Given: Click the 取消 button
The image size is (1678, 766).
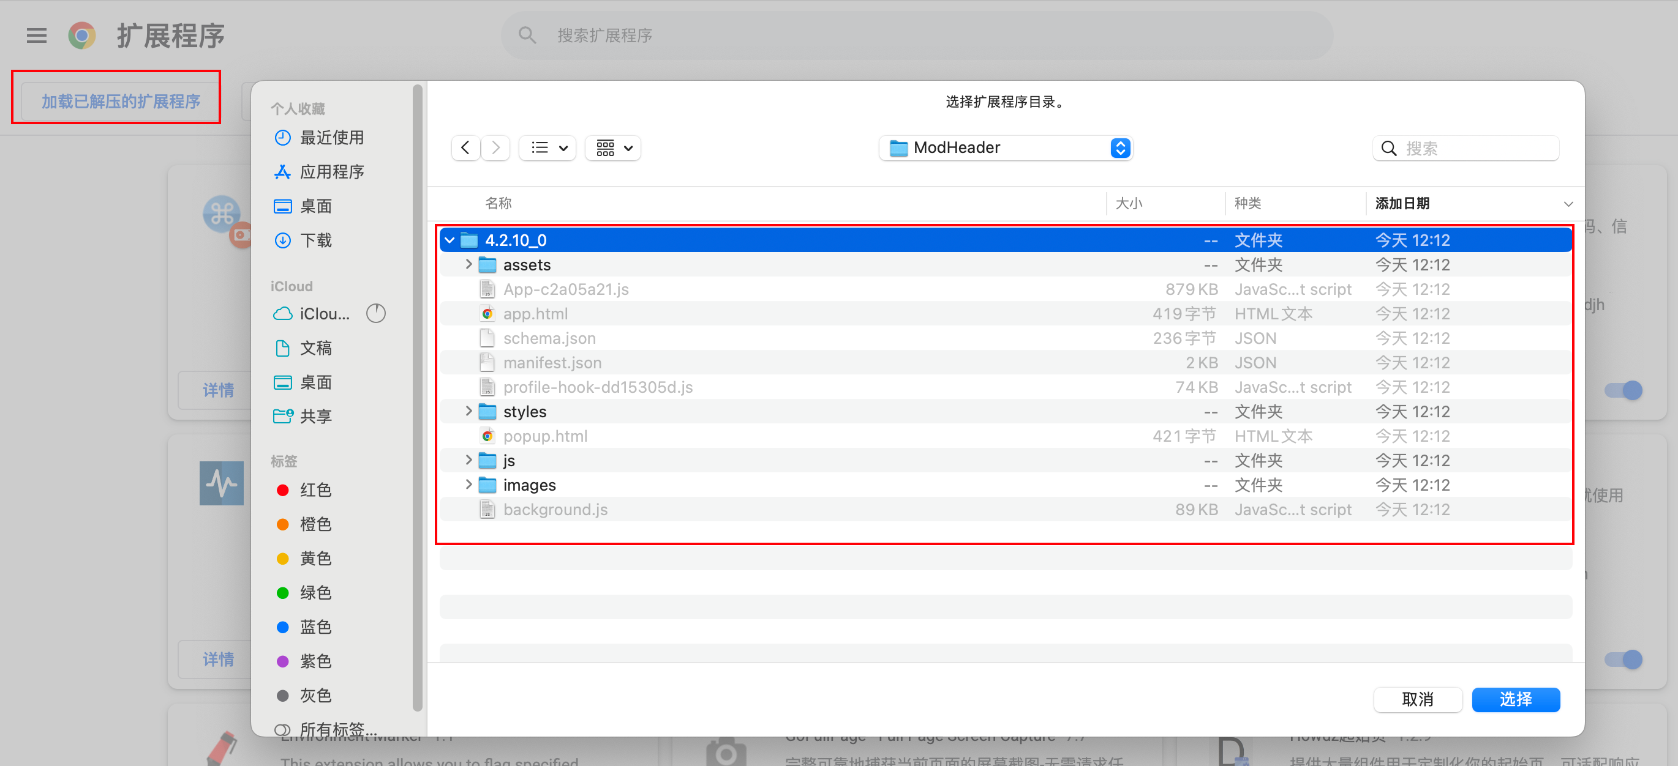Looking at the screenshot, I should 1418,700.
